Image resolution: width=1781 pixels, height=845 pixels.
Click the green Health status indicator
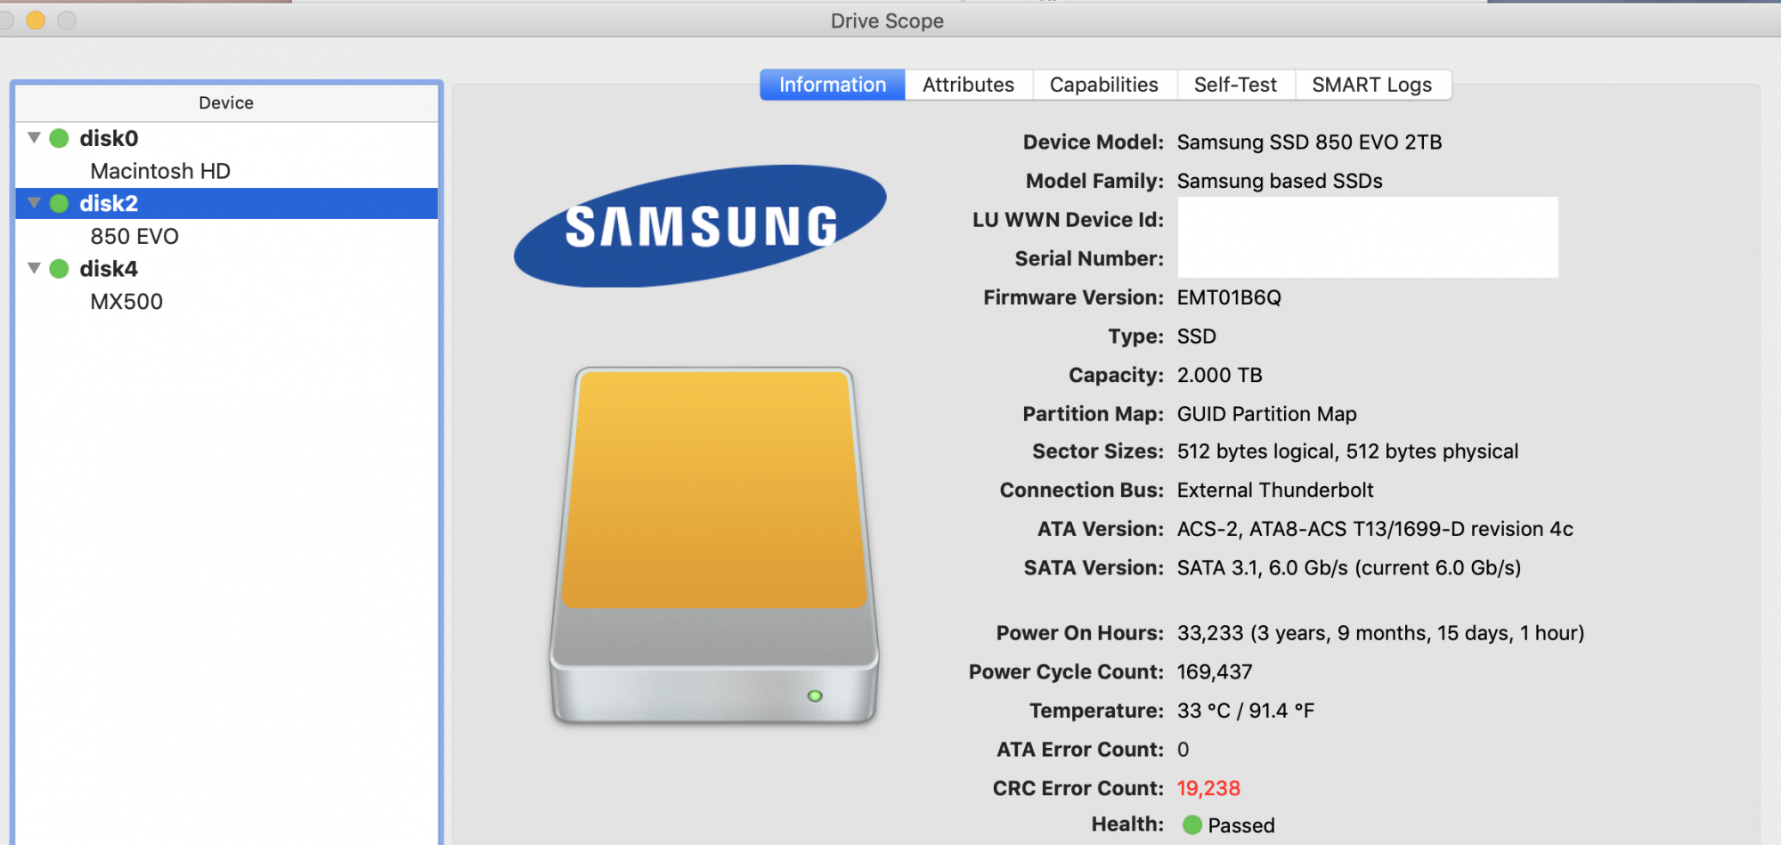point(1191,825)
